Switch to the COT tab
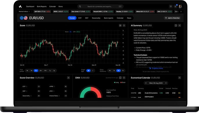 80,18
